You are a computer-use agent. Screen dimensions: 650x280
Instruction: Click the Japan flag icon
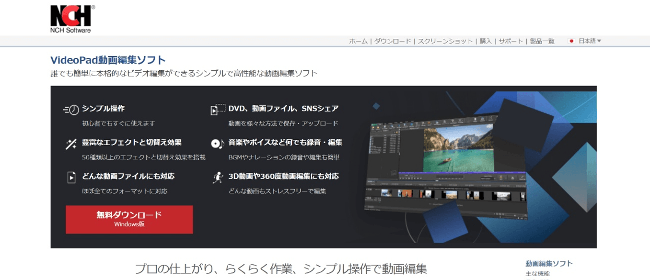[x=571, y=41]
